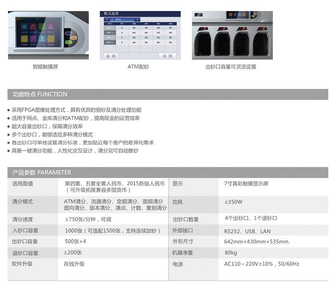Screen dimensions: 336x291
Task: Tap the pink download icon on touchscreen
Action: click(51, 27)
